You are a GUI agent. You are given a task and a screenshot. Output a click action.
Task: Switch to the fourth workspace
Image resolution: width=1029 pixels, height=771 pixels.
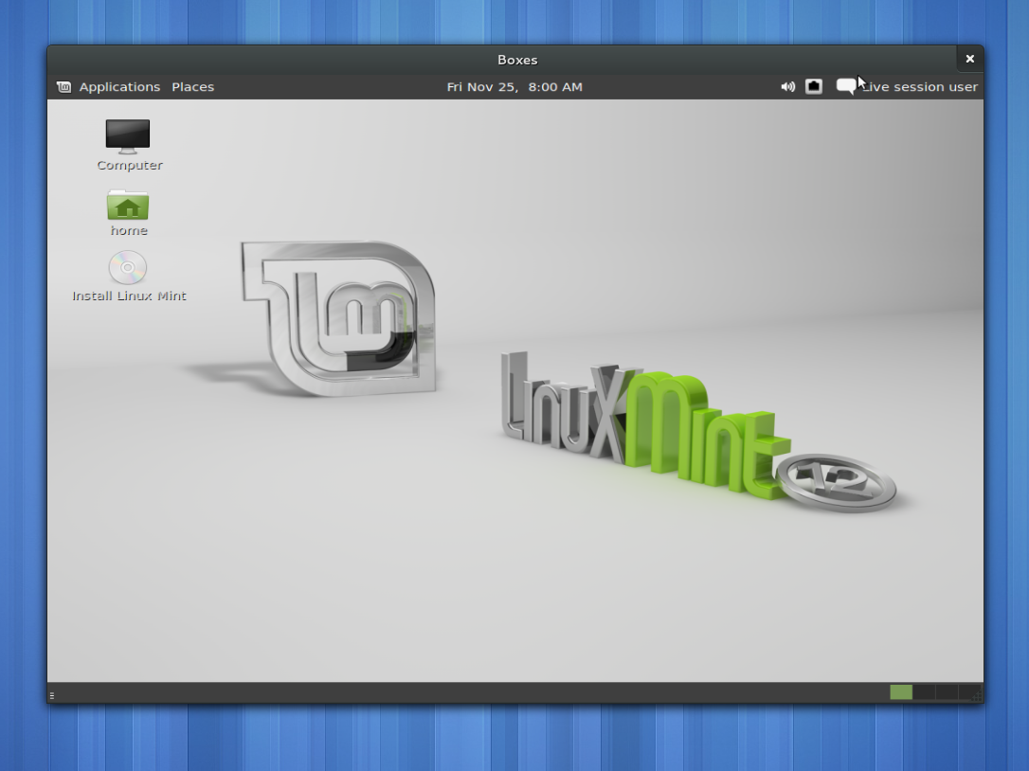tap(969, 692)
